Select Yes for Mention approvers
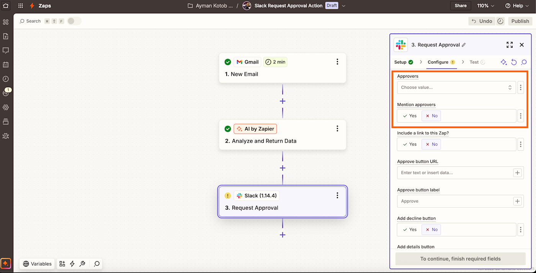 (x=409, y=116)
